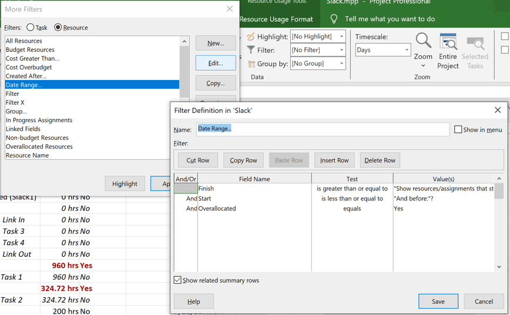The width and height of the screenshot is (510, 315).
Task: Click the 'equals' test cell
Action: coord(353,208)
